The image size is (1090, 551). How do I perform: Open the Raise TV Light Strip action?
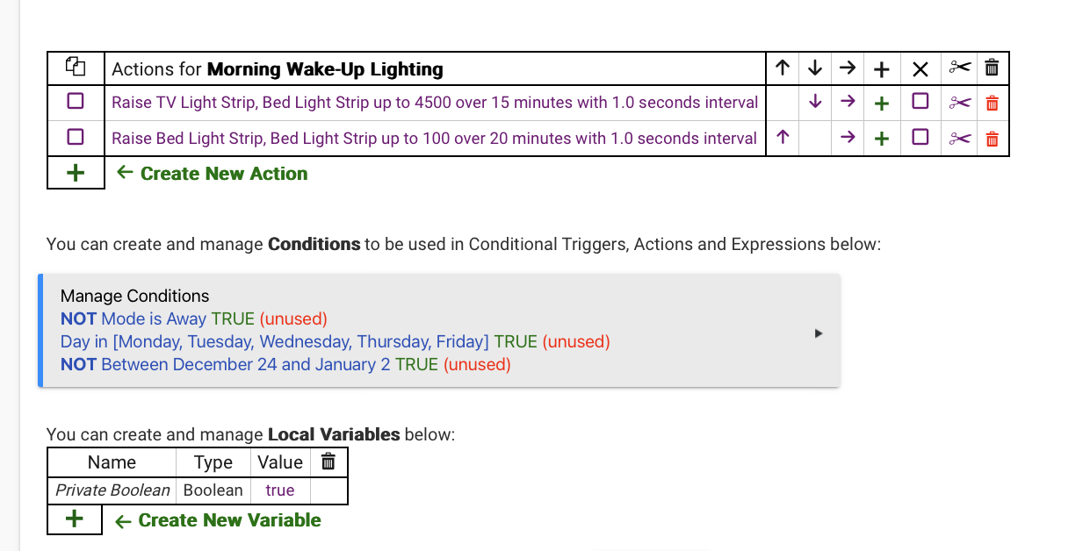pos(435,103)
